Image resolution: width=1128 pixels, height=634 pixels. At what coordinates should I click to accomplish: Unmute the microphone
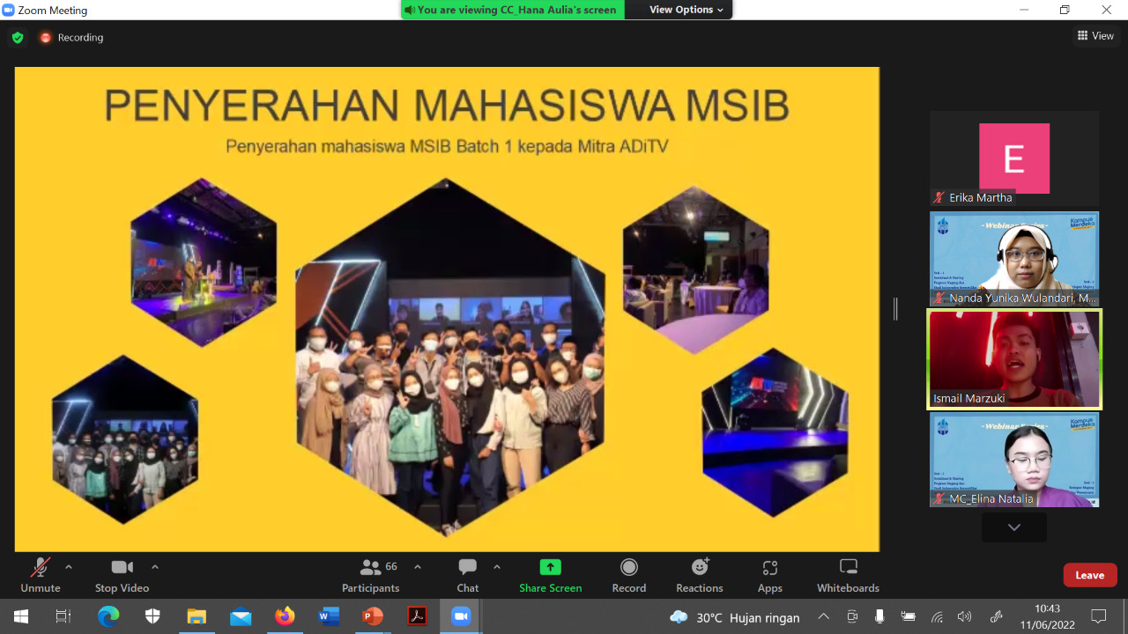41,576
